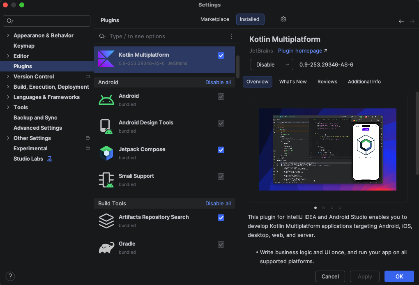Click the plugin search magnifier icon
This screenshot has height=285, width=419.
tap(102, 36)
